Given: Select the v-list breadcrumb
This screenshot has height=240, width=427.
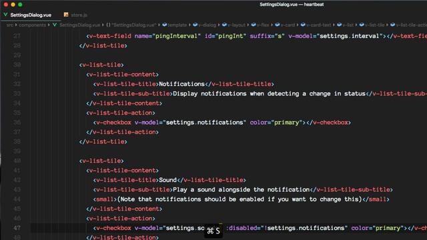Looking at the screenshot, I should tap(348, 25).
